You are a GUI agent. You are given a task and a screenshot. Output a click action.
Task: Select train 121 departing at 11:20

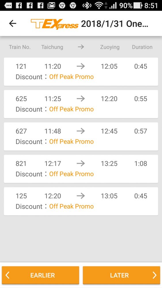[x=81, y=72]
